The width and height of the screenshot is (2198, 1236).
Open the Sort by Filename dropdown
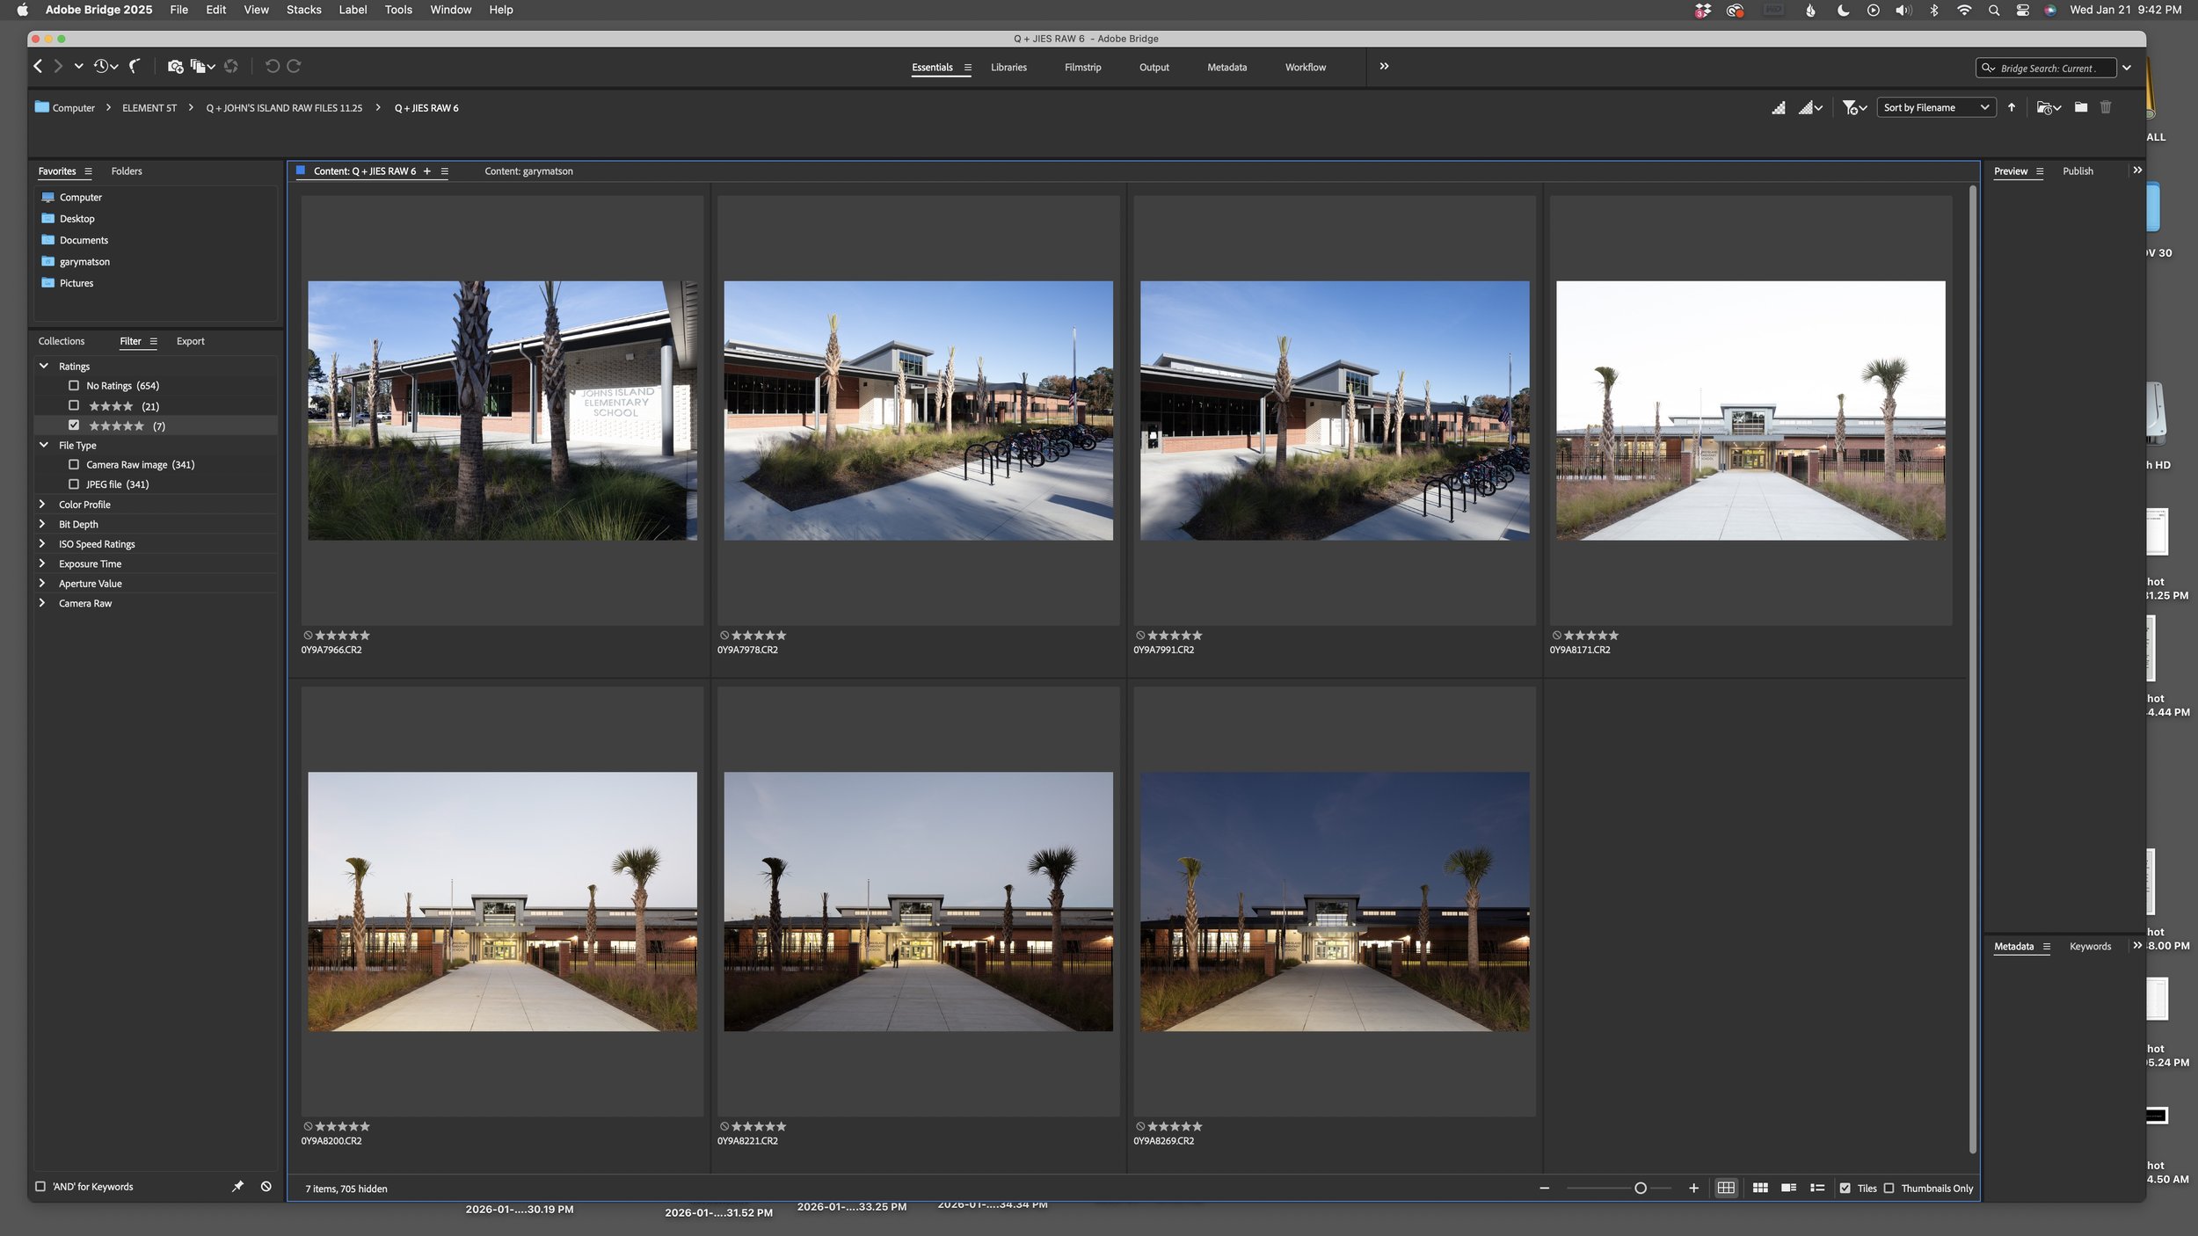coord(1935,107)
